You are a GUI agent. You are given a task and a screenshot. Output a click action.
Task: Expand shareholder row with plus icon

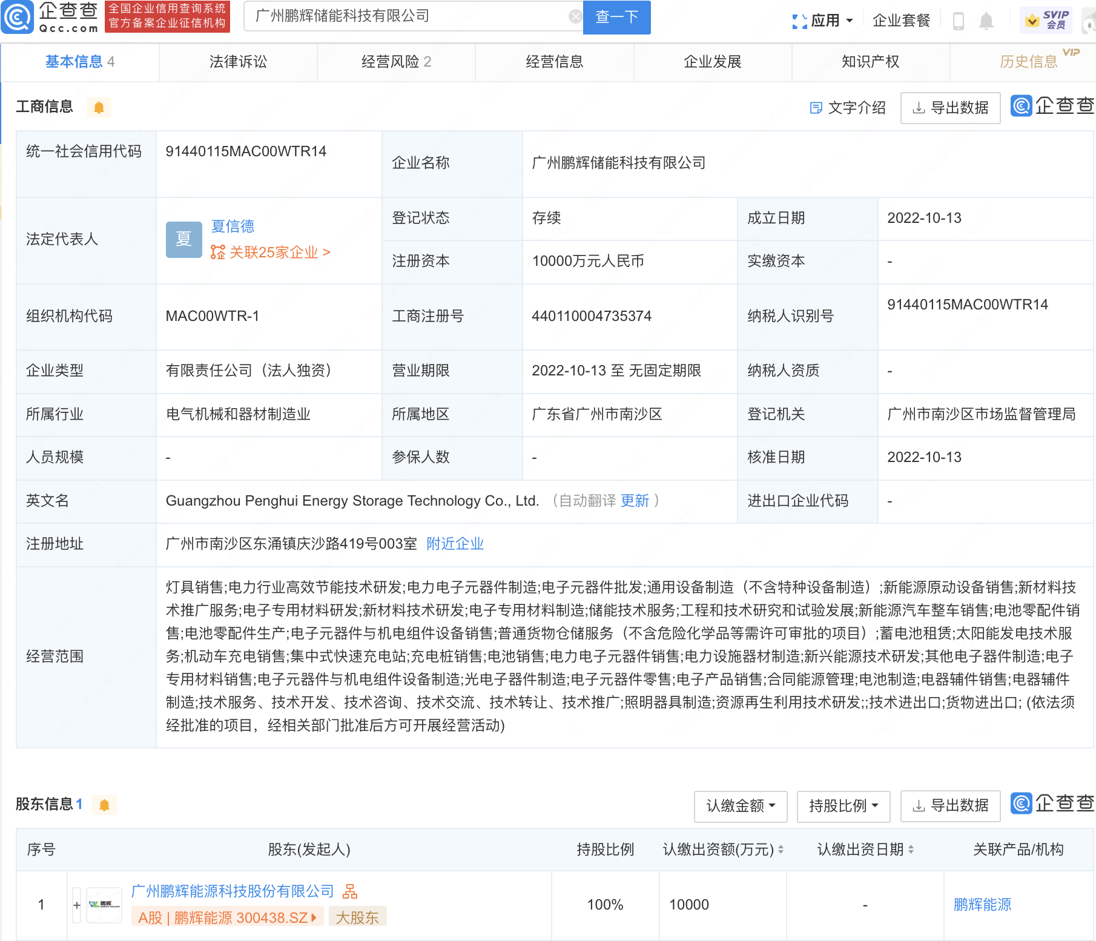point(77,905)
